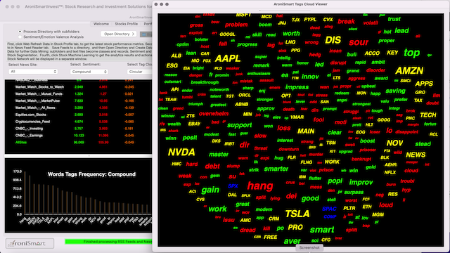Click the Words Tags Frequency chart title
The image size is (450, 253).
91,174
